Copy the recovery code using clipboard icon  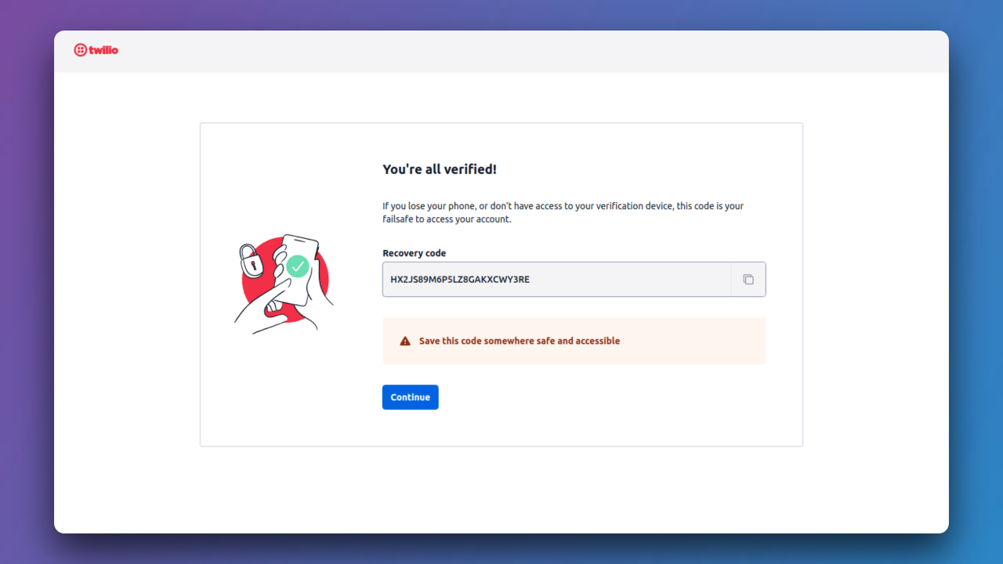coord(748,280)
